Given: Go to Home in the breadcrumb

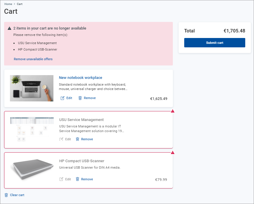Looking at the screenshot, I should click(8, 4).
